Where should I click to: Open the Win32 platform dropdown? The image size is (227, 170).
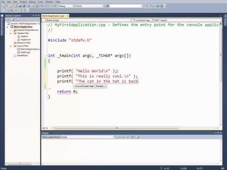(89, 6)
